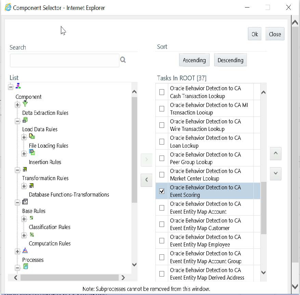This screenshot has height=295, width=300.
Task: Check CA MI Transaction Lookup checkbox
Action: coord(162,109)
